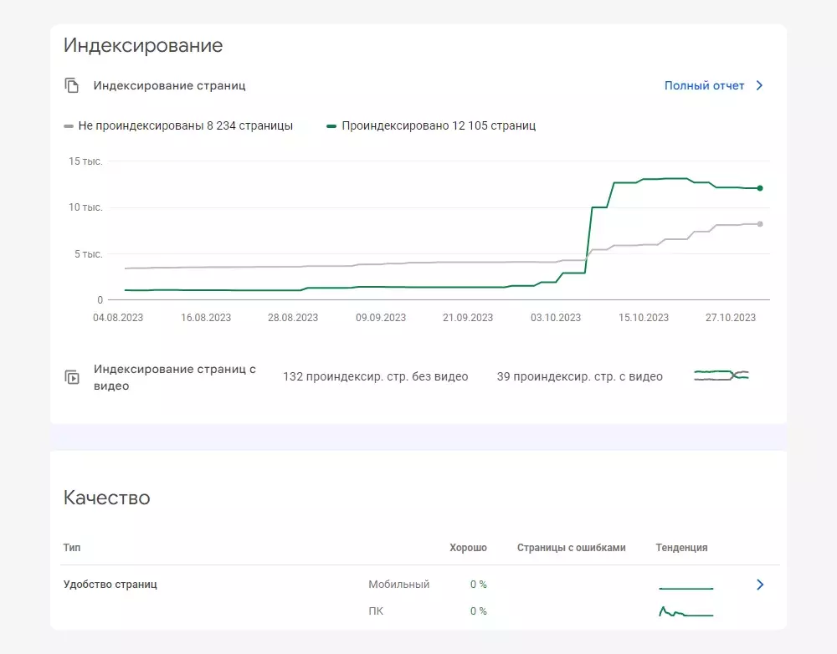Click the "Тип" column header

(73, 548)
